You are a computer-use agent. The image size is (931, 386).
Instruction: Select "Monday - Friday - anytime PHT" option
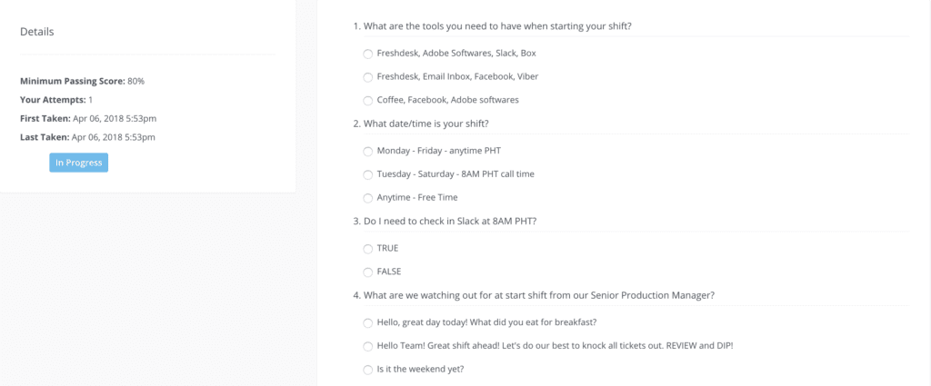[x=367, y=151]
